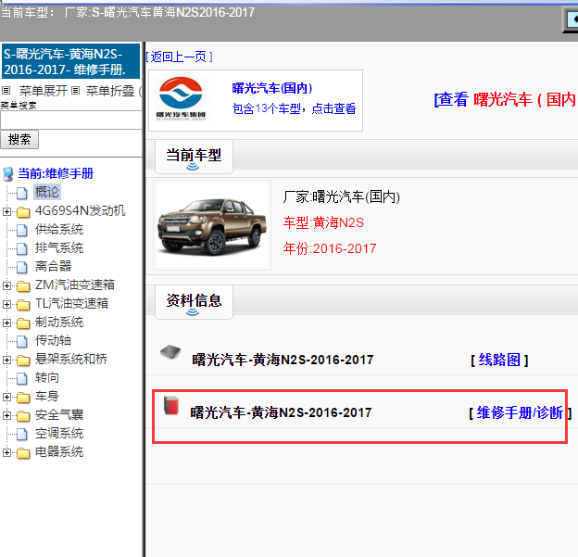Expand the 电器系统 tree node
The height and width of the screenshot is (557, 578).
point(6,452)
